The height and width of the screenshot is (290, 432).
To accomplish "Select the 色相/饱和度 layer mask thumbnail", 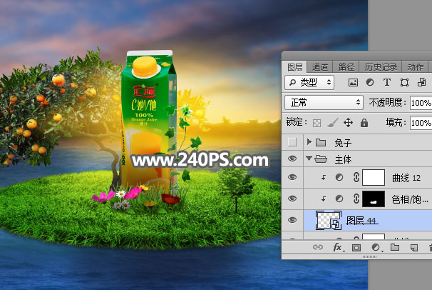I will [374, 199].
